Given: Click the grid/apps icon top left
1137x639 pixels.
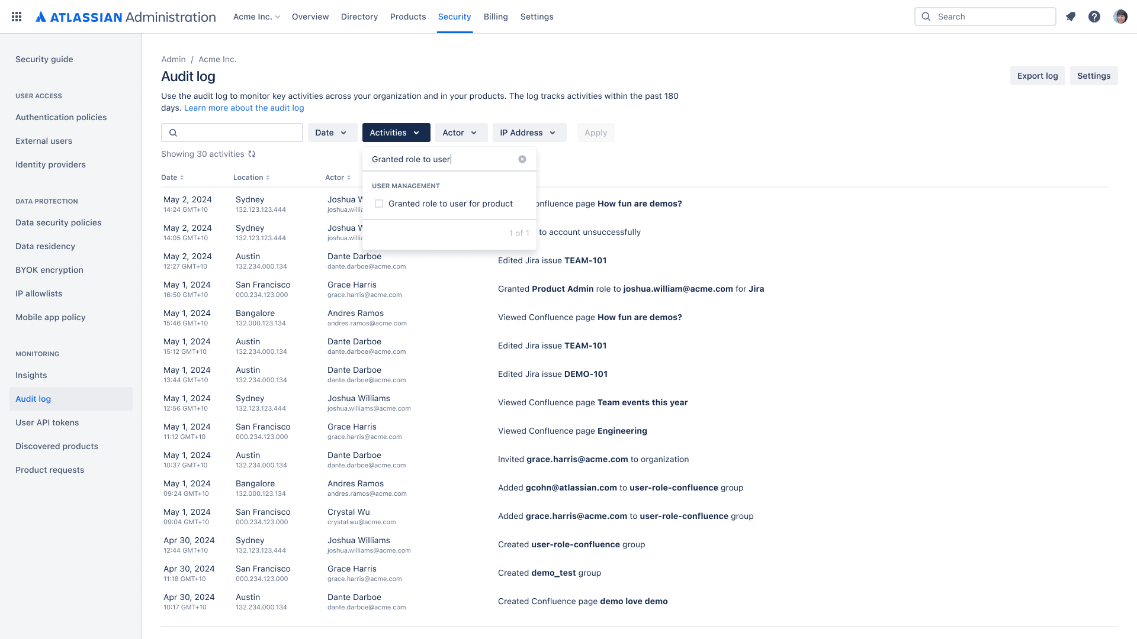Looking at the screenshot, I should coord(15,17).
